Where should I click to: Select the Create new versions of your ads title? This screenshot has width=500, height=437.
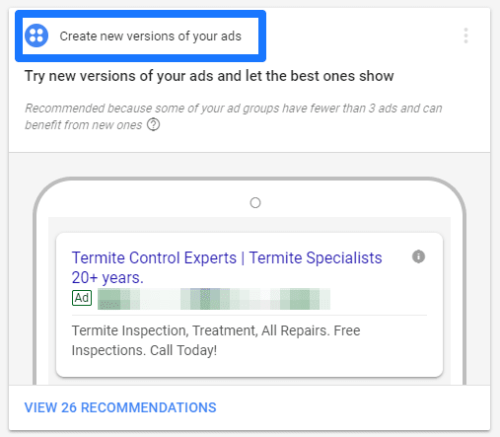(150, 36)
